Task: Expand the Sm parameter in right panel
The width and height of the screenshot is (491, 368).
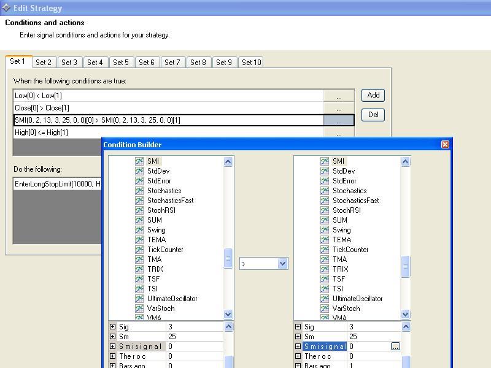Action: point(298,336)
